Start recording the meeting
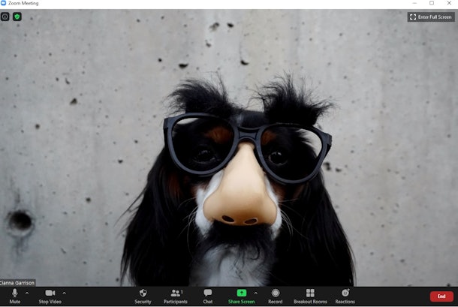The height and width of the screenshot is (307, 458). tap(276, 295)
